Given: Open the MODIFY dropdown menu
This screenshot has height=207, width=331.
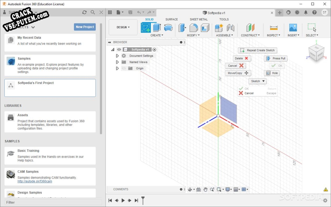Looking at the screenshot, I should click(193, 35).
